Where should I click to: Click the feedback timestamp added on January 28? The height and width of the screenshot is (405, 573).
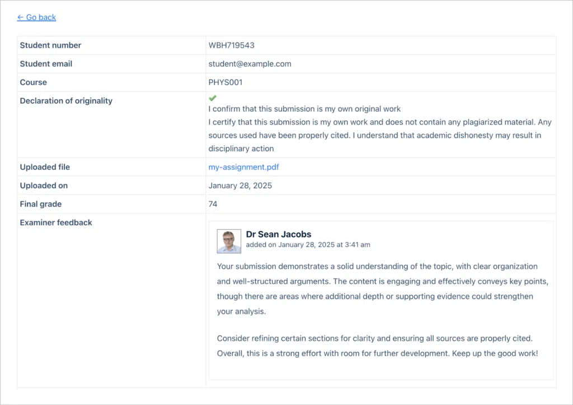point(308,245)
